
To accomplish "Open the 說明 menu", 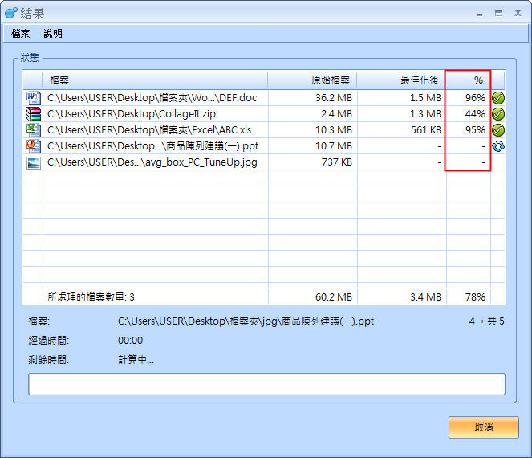I will click(x=53, y=34).
